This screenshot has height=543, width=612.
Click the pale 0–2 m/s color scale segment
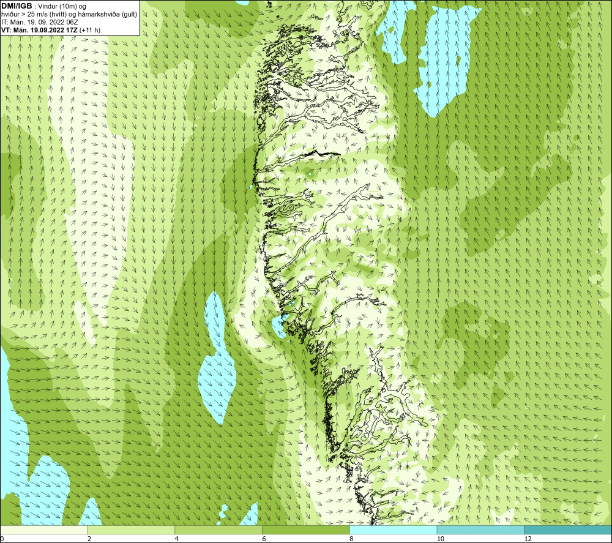coord(43,530)
